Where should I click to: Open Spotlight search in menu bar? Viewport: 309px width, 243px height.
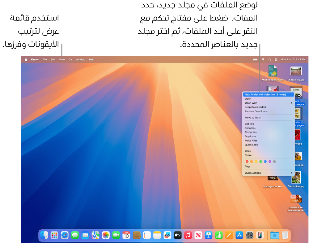[x=269, y=59]
